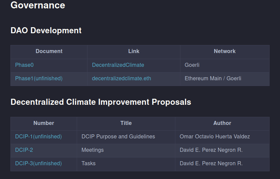Click the Number column header
Viewport: 280px width, 179px height.
[x=44, y=123]
